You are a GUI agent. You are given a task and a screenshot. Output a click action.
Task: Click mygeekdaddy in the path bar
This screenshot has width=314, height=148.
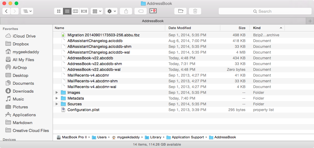click(126, 137)
